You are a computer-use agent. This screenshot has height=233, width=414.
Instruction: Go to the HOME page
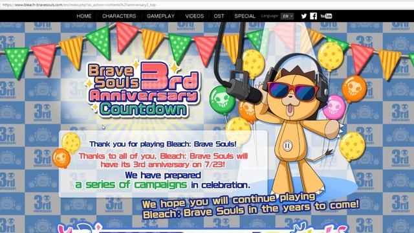point(84,16)
